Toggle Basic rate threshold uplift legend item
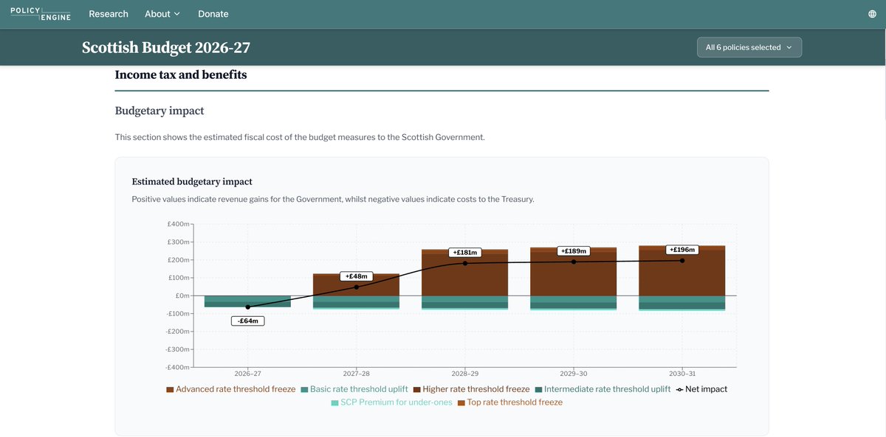 click(x=354, y=389)
